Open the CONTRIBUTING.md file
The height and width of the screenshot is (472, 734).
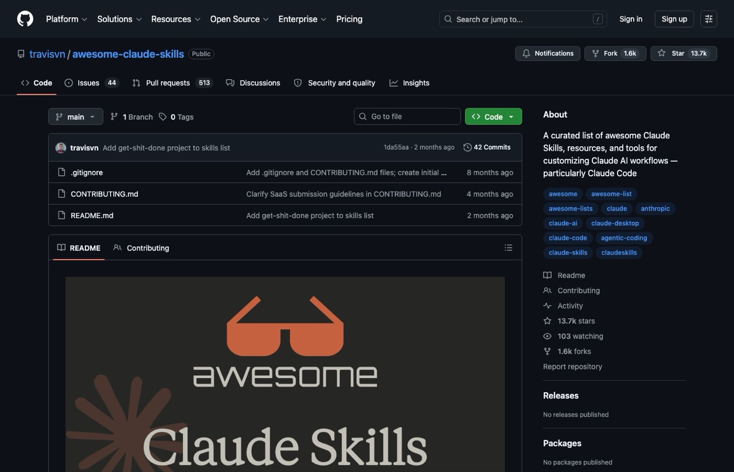(104, 194)
